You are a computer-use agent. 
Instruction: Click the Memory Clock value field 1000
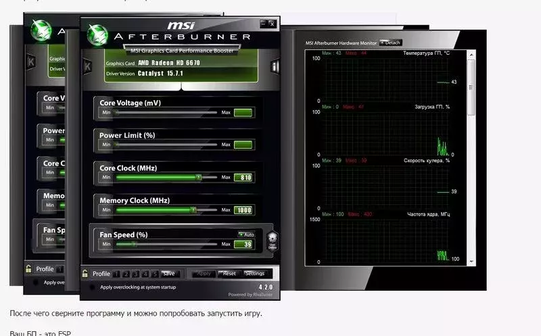tap(243, 210)
